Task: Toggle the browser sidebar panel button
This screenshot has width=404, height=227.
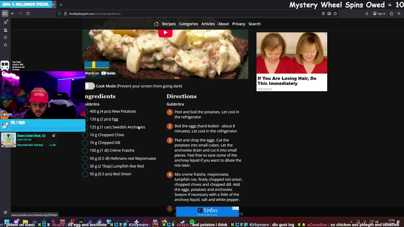Action: [x=5, y=14]
